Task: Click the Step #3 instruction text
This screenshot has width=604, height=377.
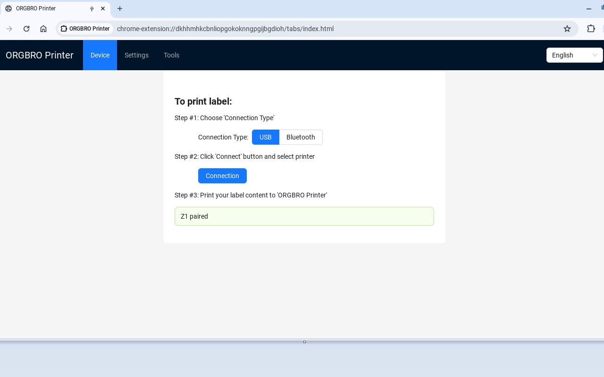Action: (251, 195)
